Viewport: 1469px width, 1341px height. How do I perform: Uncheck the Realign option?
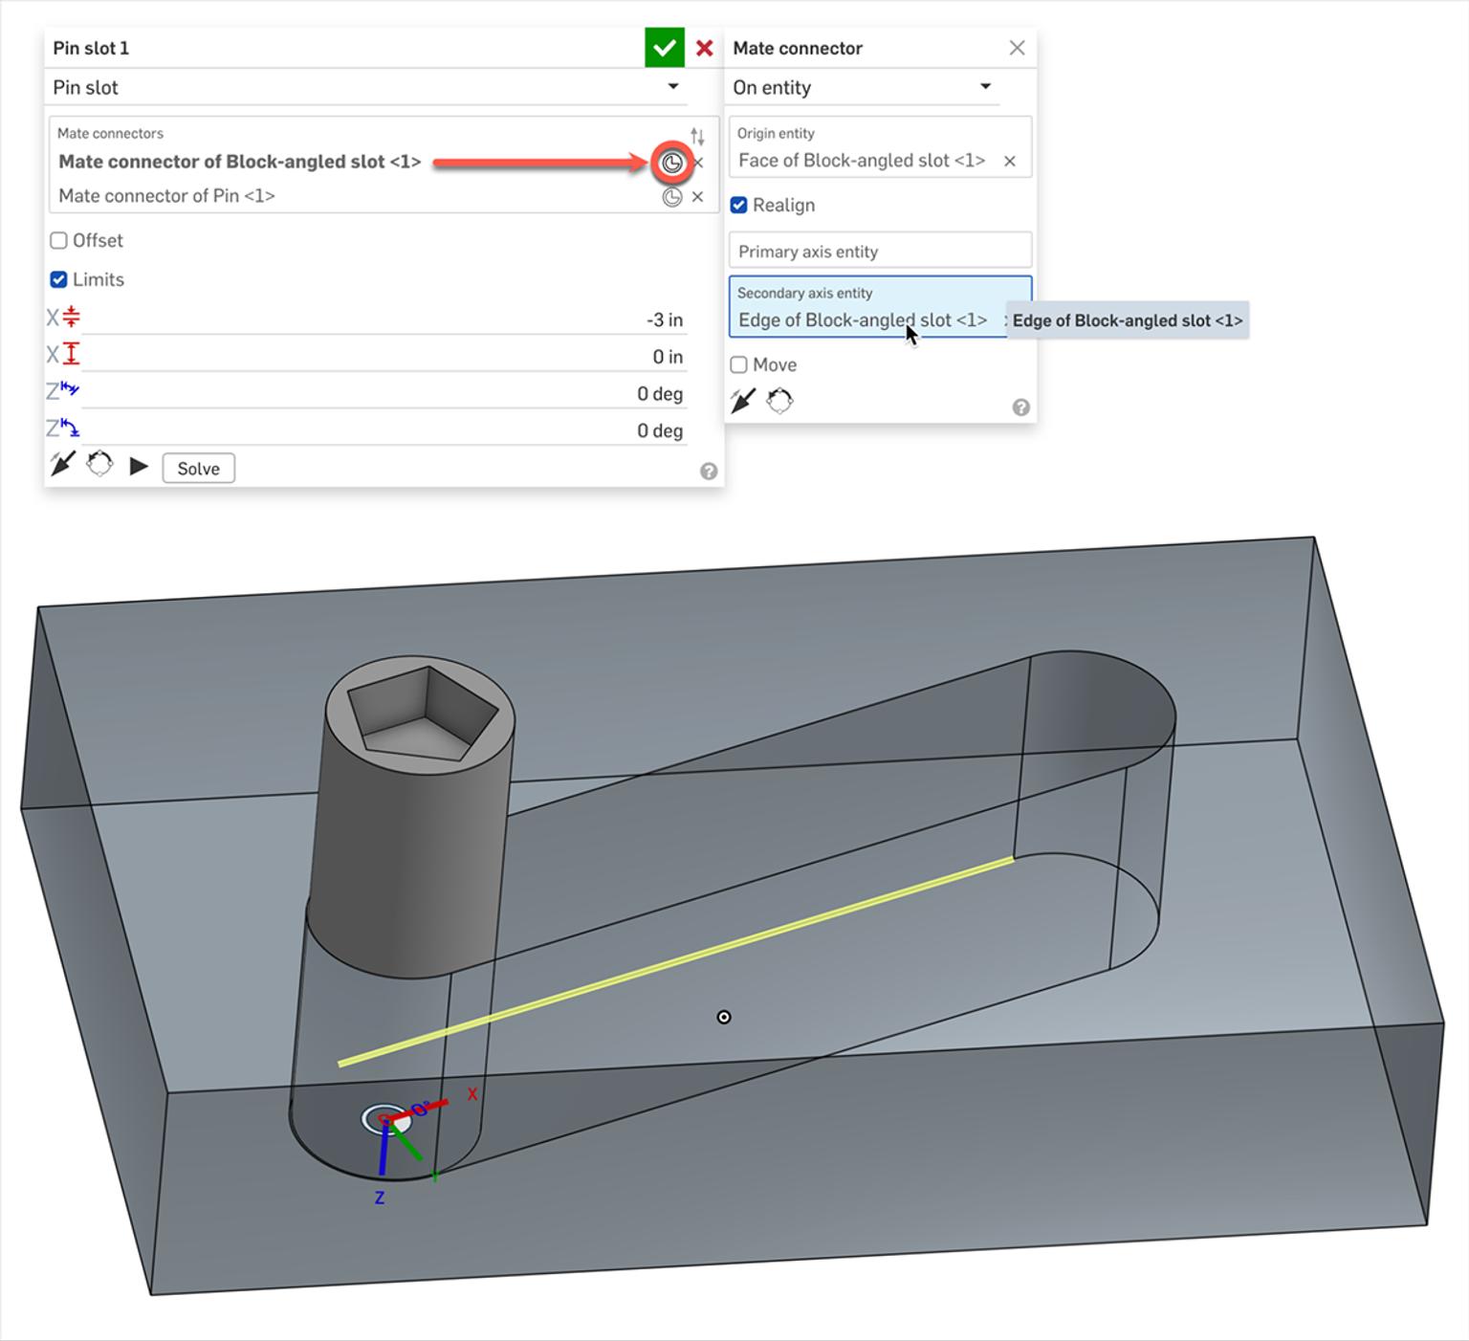(739, 205)
